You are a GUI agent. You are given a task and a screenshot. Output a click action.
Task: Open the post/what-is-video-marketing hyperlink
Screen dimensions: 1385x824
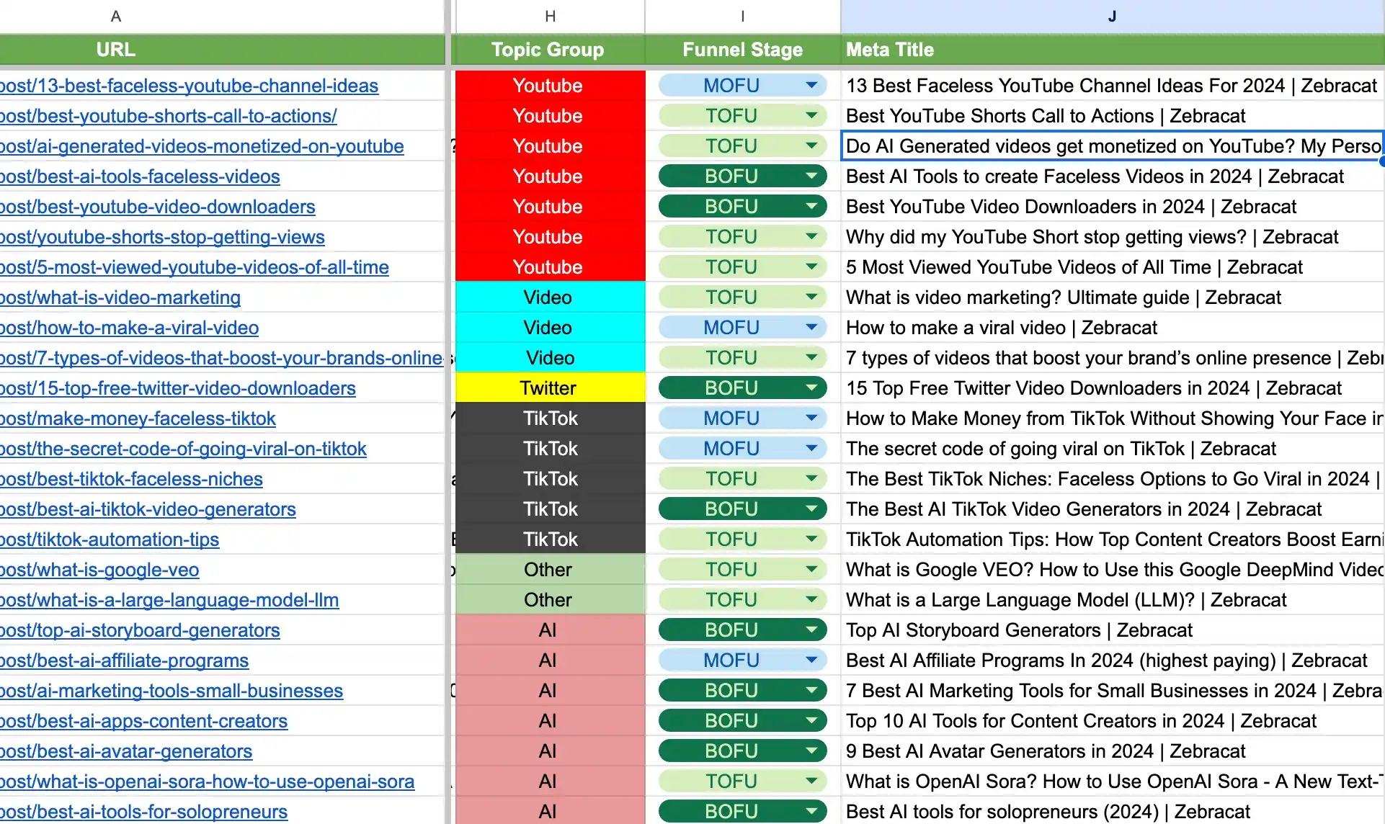pyautogui.click(x=120, y=297)
